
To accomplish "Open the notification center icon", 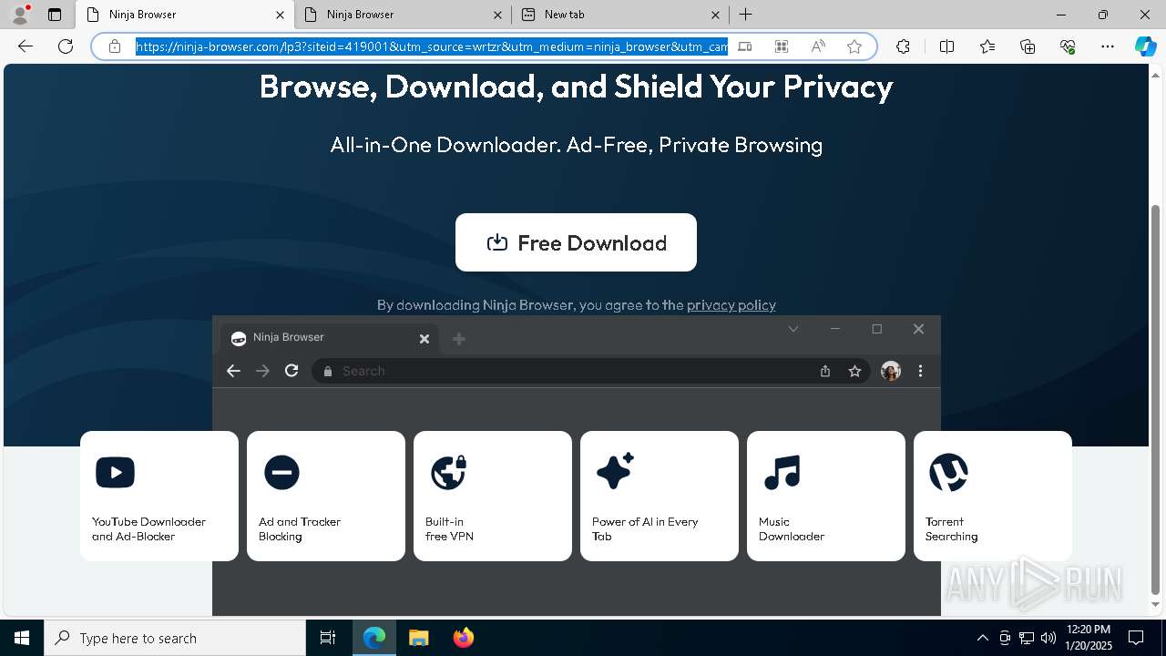I will (1136, 638).
